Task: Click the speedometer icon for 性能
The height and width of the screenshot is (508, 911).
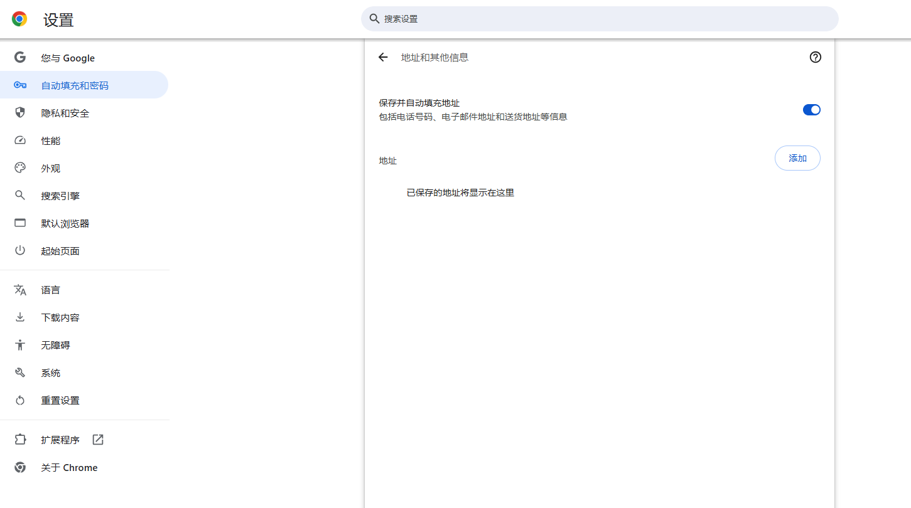Action: coord(20,140)
